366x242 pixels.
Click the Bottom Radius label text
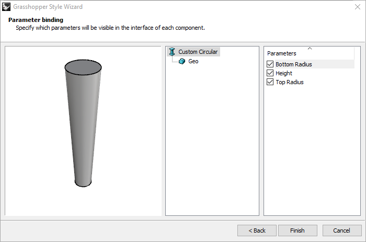(x=294, y=64)
